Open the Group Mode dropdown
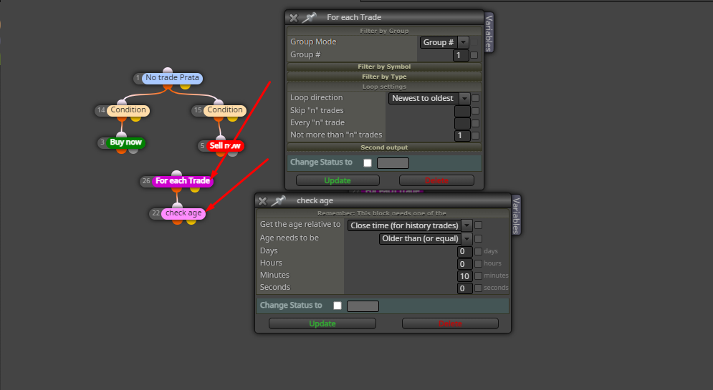 (x=444, y=42)
